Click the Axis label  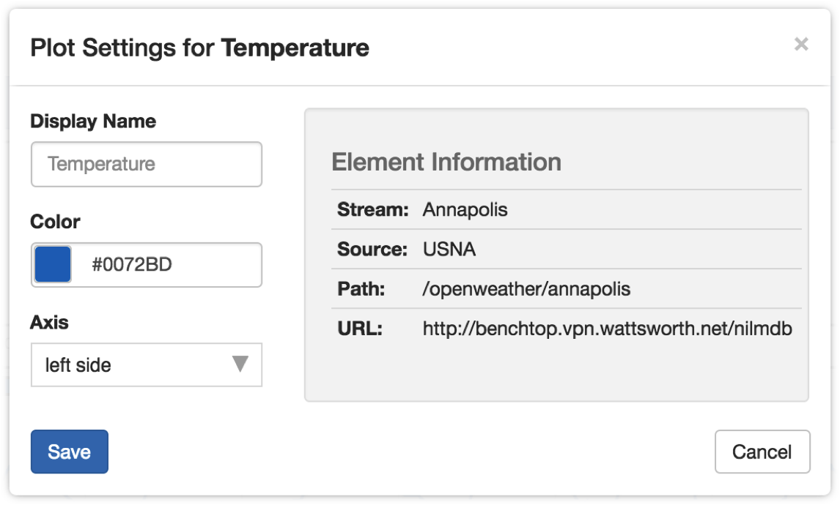(x=49, y=323)
